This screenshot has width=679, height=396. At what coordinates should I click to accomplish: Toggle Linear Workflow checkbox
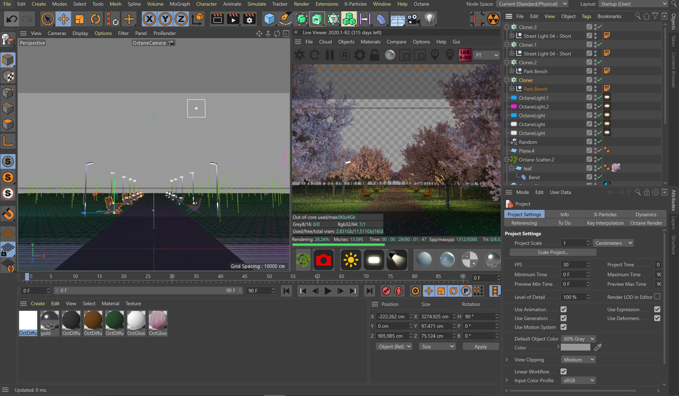click(563, 372)
